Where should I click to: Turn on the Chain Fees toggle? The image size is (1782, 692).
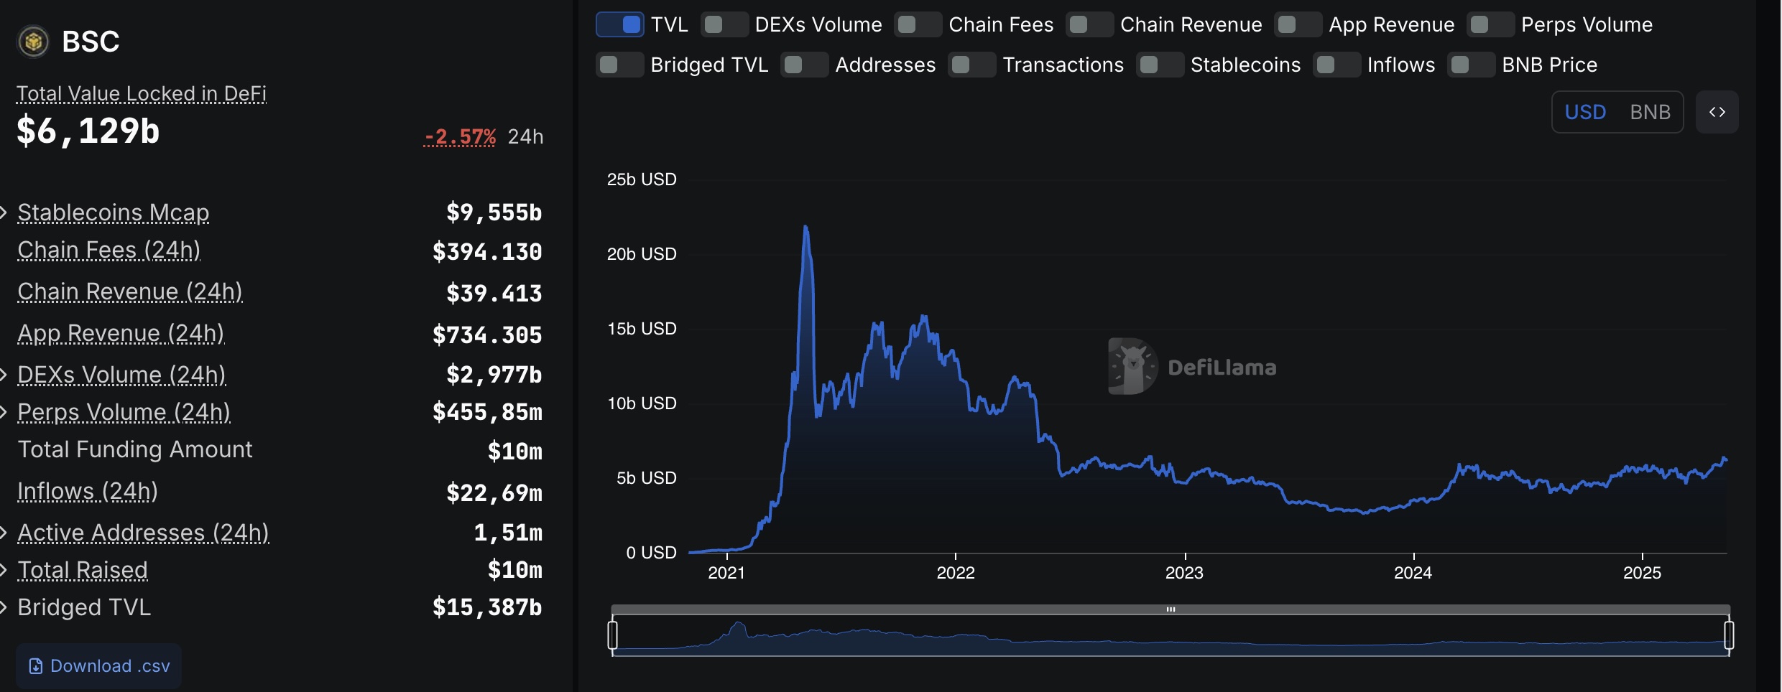tap(918, 24)
